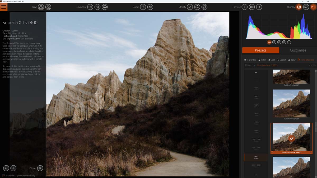Show only Favorites presets
Screen dimensions: 317x178
(x=250, y=60)
